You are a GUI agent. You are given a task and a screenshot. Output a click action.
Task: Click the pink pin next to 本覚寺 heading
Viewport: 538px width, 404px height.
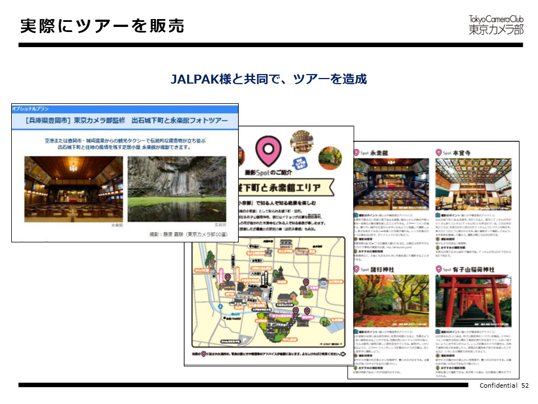438,153
